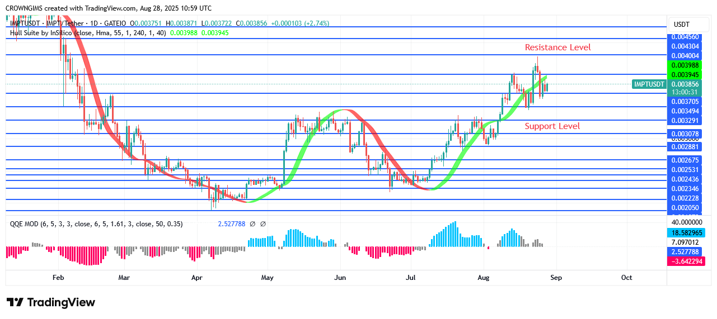Click the 13:00:31 bar countdown timer

pyautogui.click(x=686, y=92)
